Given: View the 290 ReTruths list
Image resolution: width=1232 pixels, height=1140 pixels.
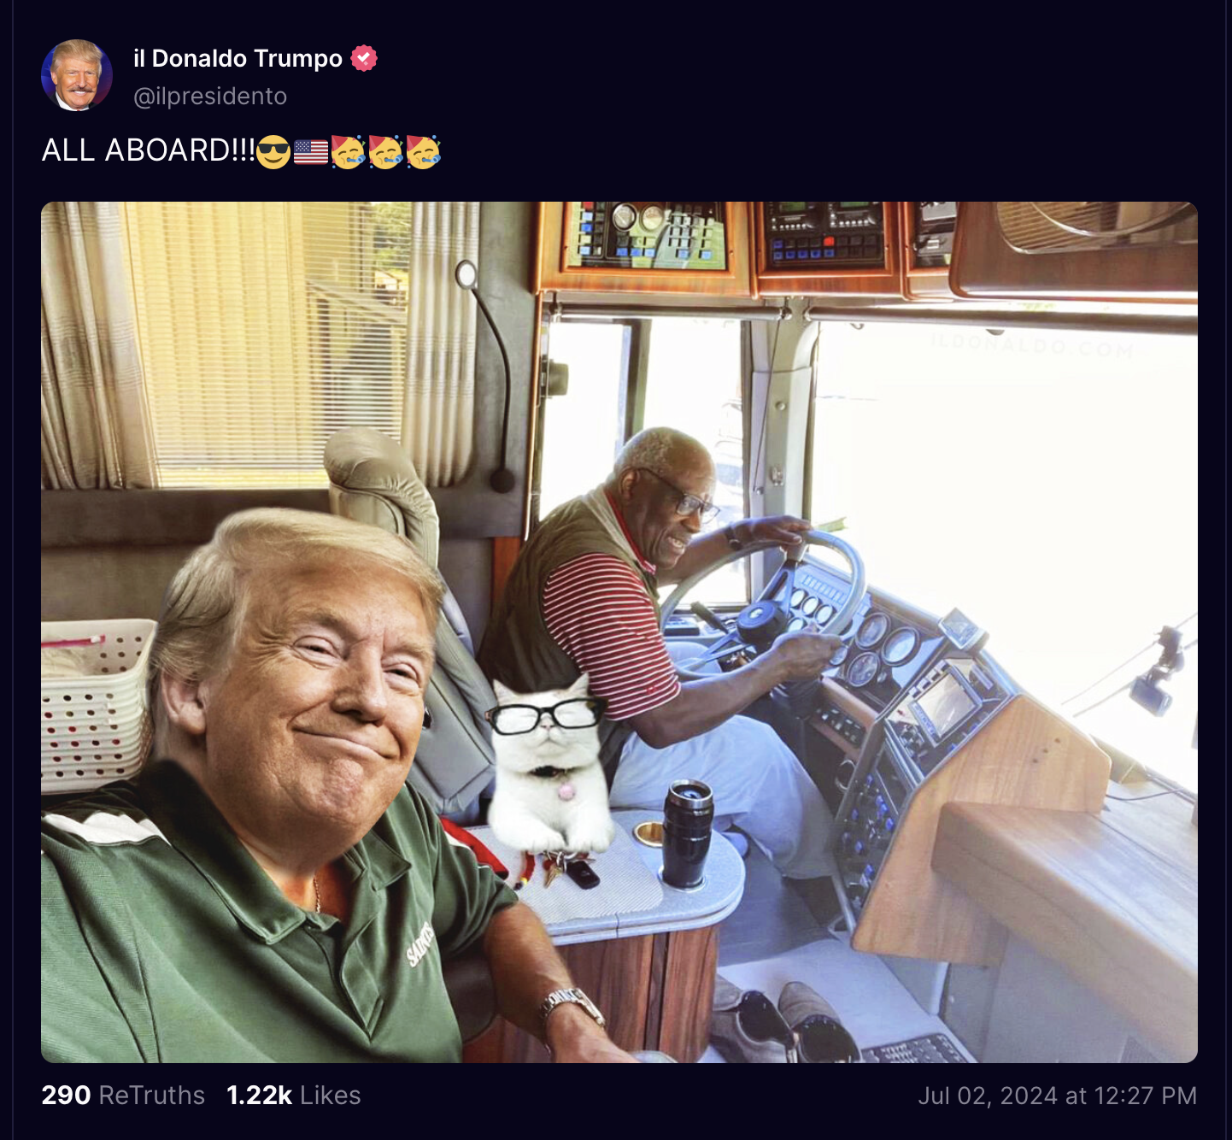Looking at the screenshot, I should pyautogui.click(x=123, y=1095).
